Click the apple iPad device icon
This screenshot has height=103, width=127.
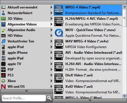[x=3, y=58]
